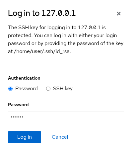Screen dimensions: 132x151
Task: Click the SSH key description paragraph
Action: 66,39
